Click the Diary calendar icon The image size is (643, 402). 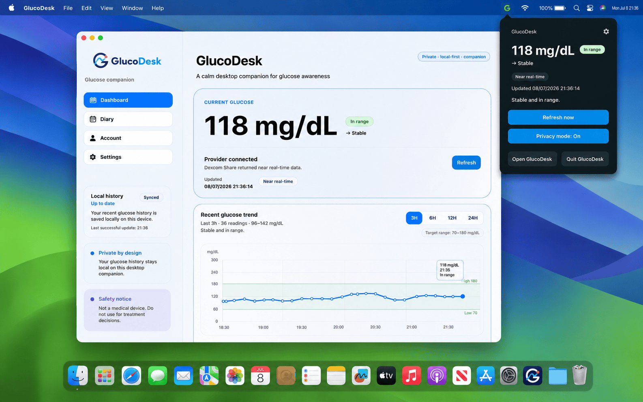point(93,119)
